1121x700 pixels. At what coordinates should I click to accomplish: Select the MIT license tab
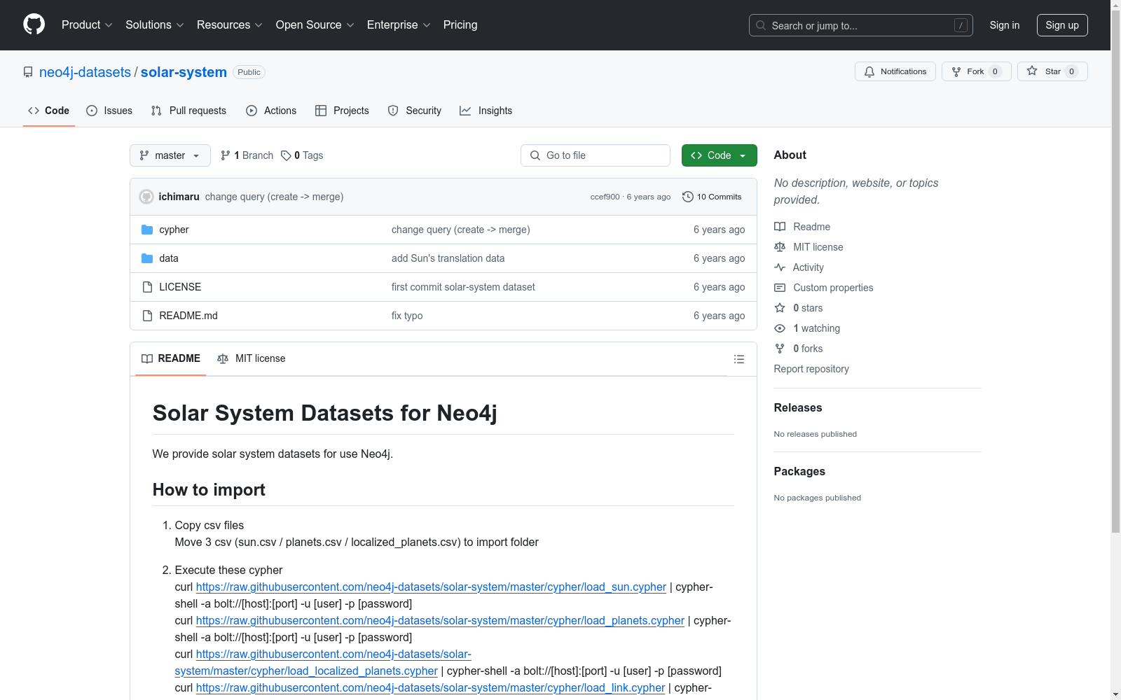tap(252, 358)
